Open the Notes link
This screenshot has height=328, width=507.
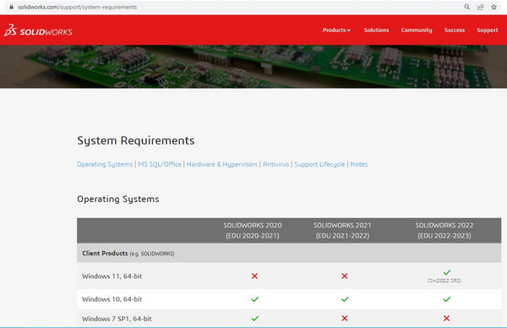click(359, 164)
